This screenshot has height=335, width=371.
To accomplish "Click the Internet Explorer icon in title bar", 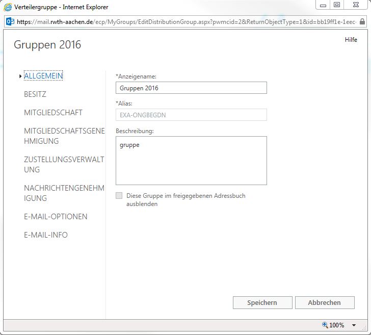I will pyautogui.click(x=8, y=8).
